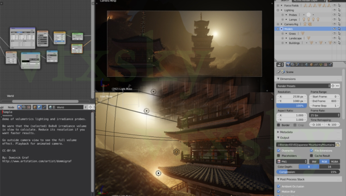Open the Render properties tab icon
This screenshot has height=196, width=346.
click(x=288, y=65)
